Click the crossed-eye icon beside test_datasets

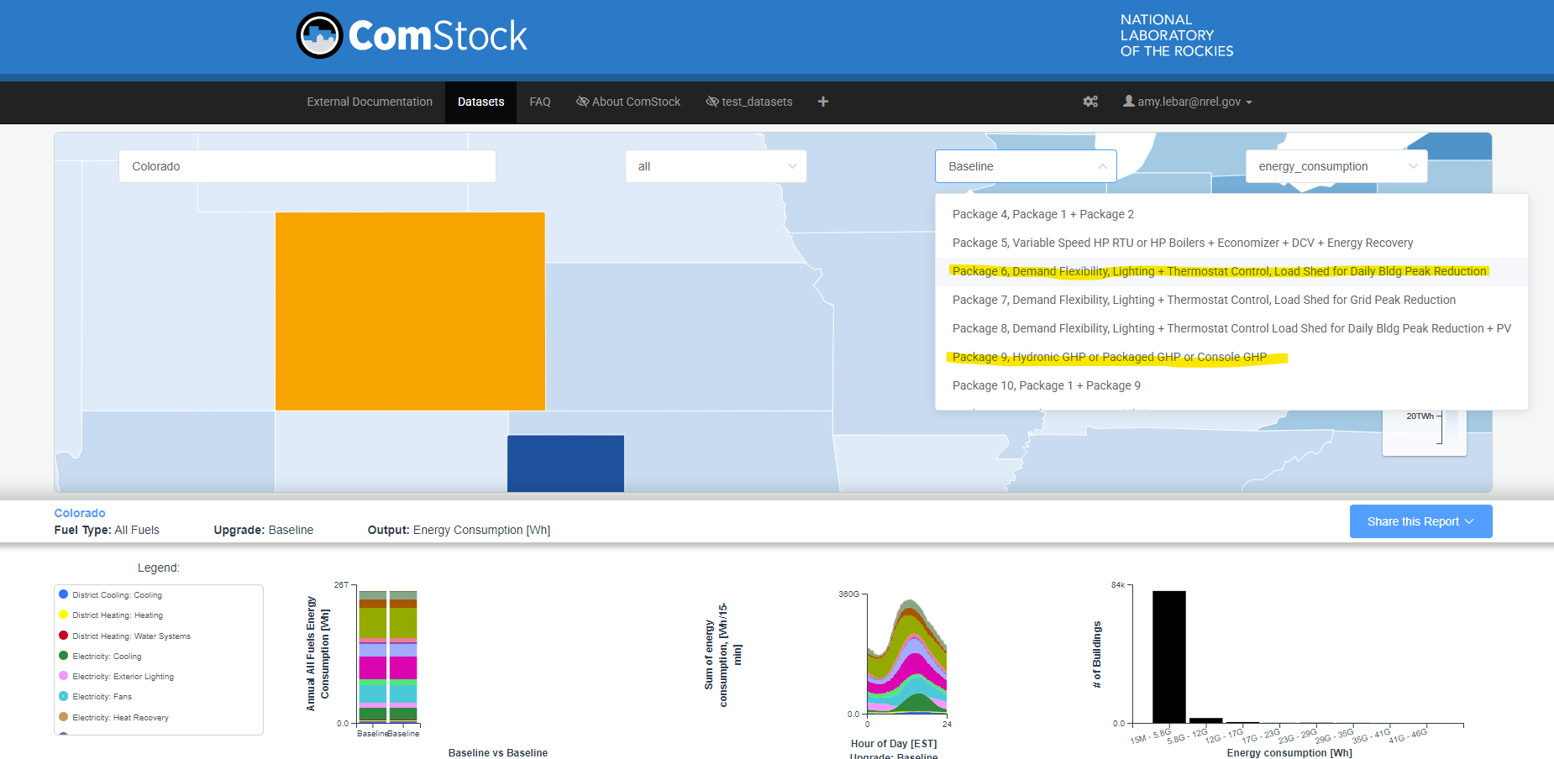pos(712,102)
